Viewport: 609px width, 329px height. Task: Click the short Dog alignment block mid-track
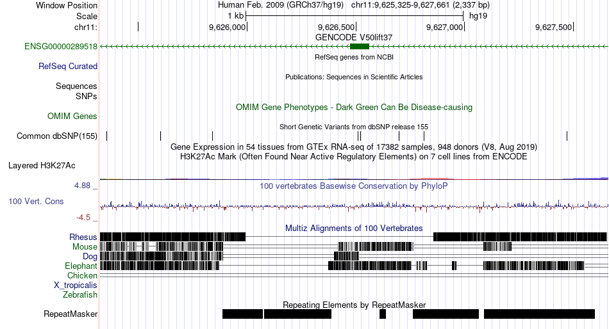point(346,256)
